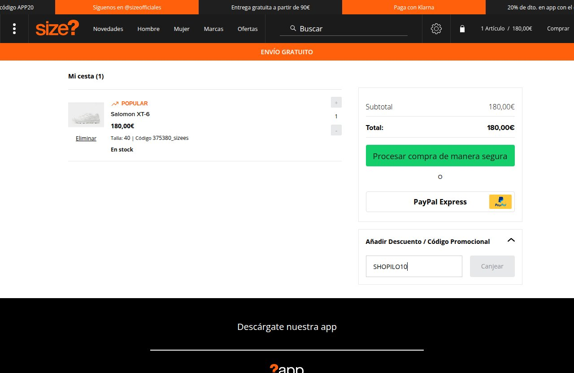Open the shopping bag icon
The height and width of the screenshot is (373, 574).
click(x=462, y=29)
